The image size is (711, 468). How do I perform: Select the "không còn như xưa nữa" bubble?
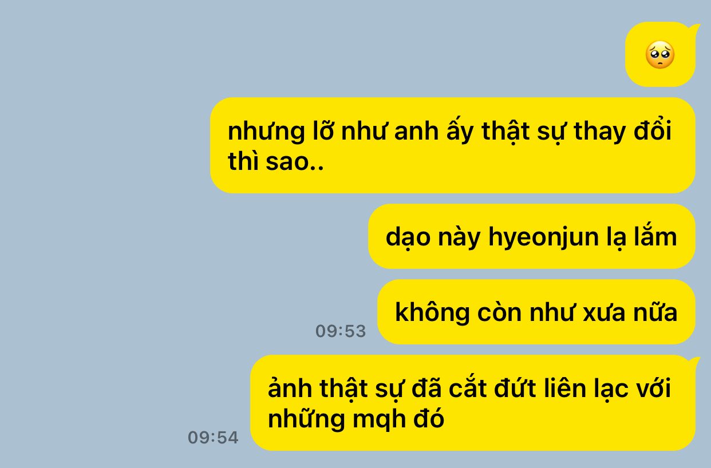tap(536, 312)
